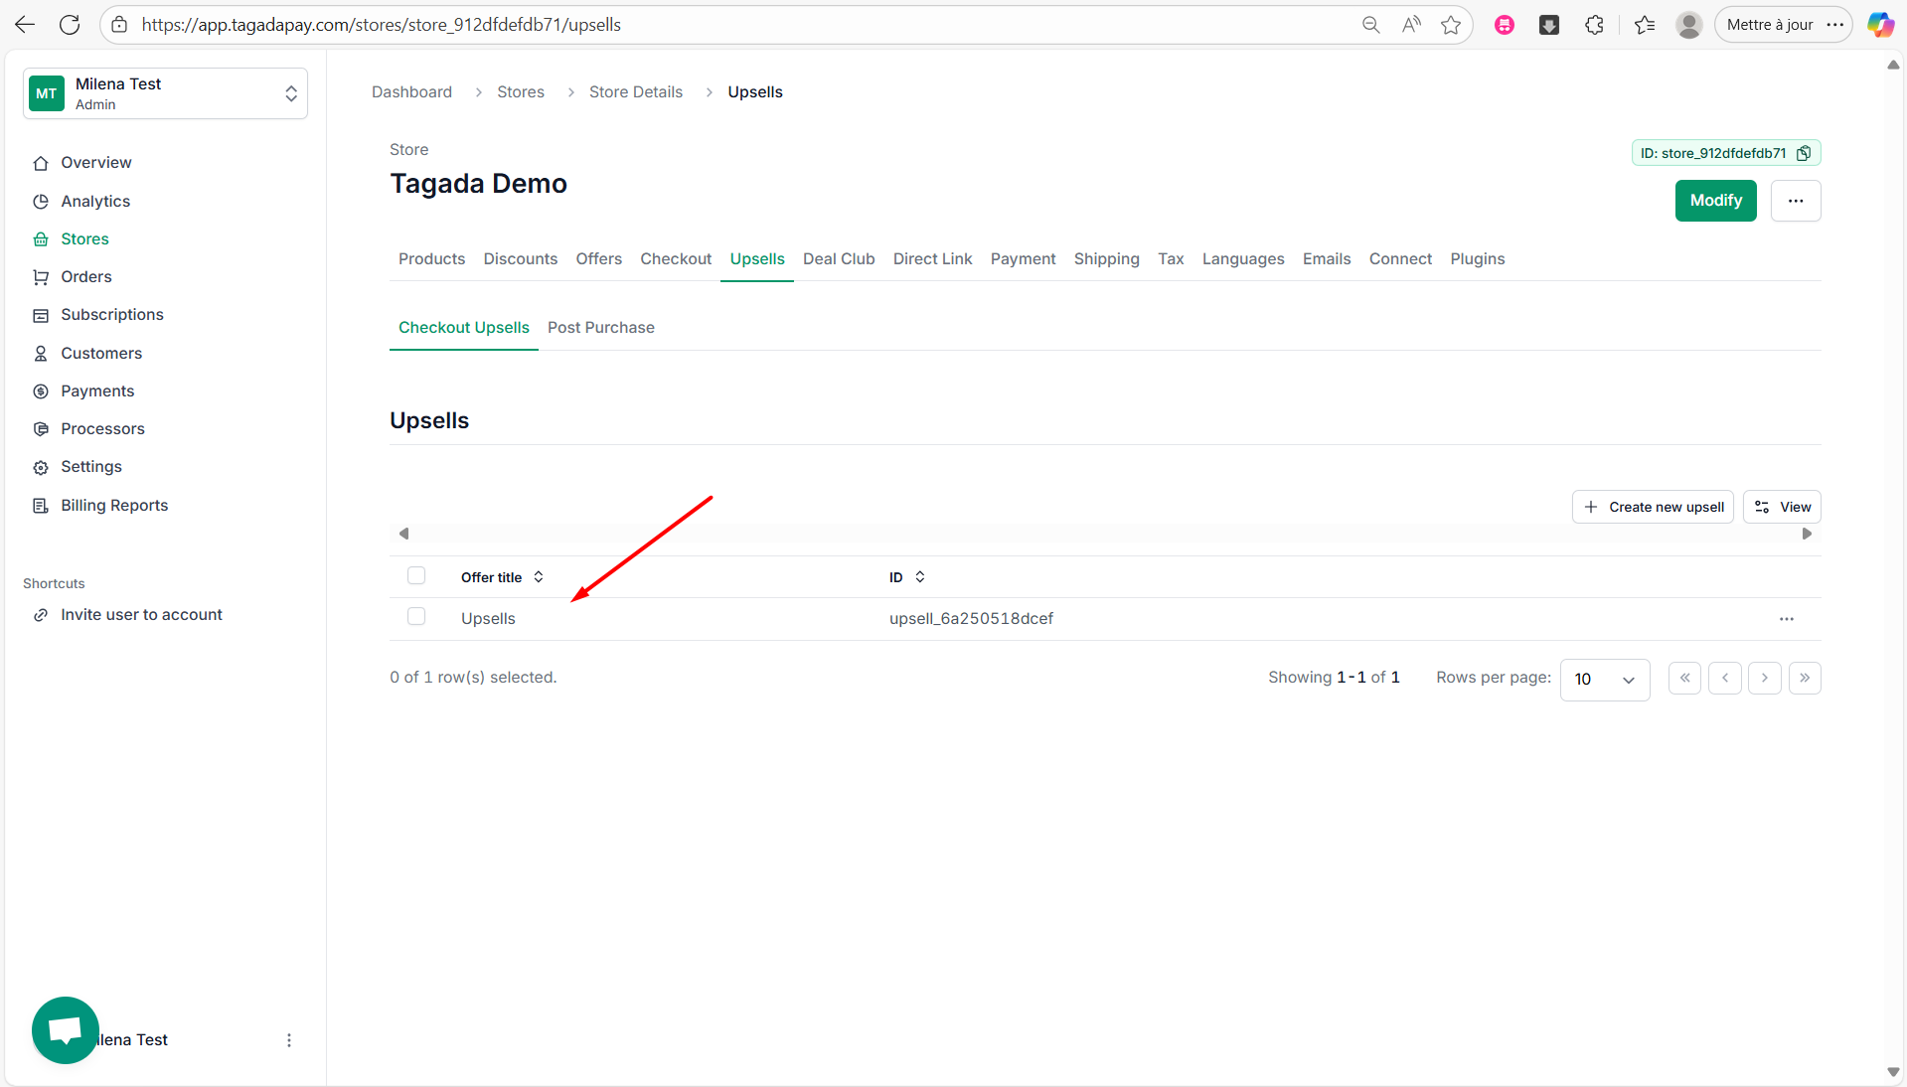
Task: Open the Products tab
Action: 431,259
